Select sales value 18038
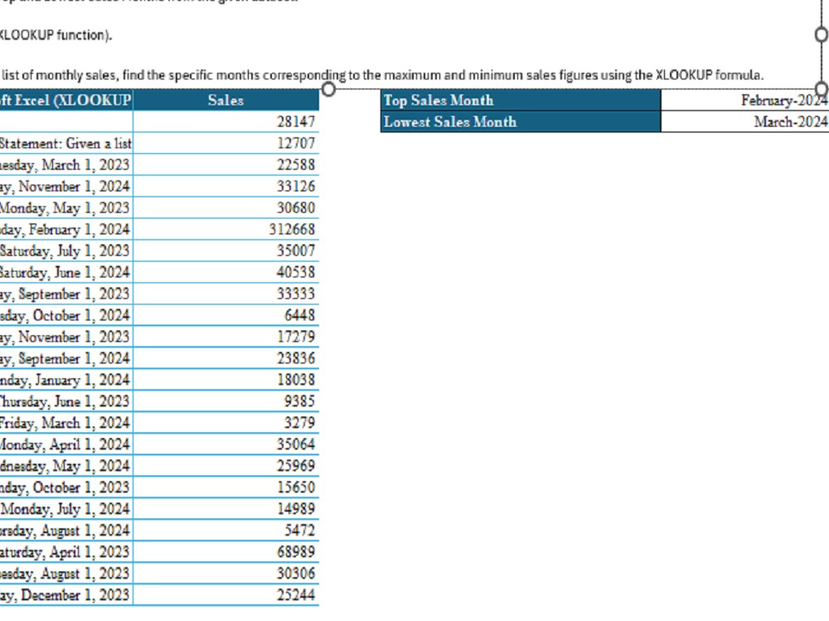Image resolution: width=829 pixels, height=621 pixels. 225,380
